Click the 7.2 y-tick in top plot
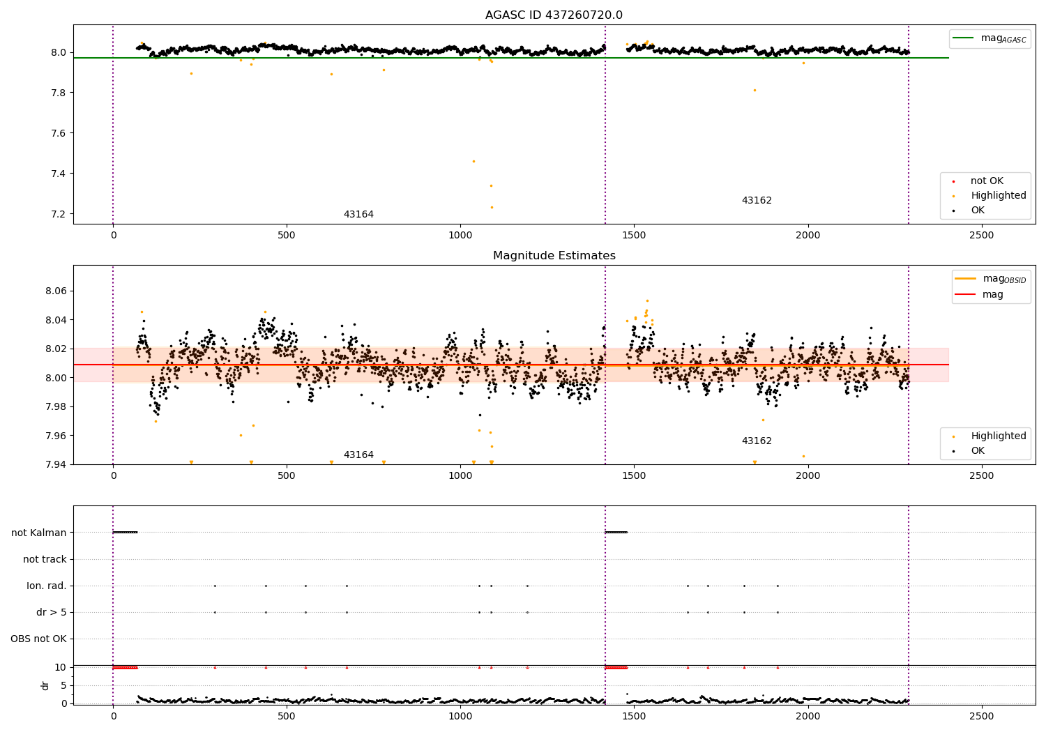The image size is (1046, 732). [x=59, y=214]
